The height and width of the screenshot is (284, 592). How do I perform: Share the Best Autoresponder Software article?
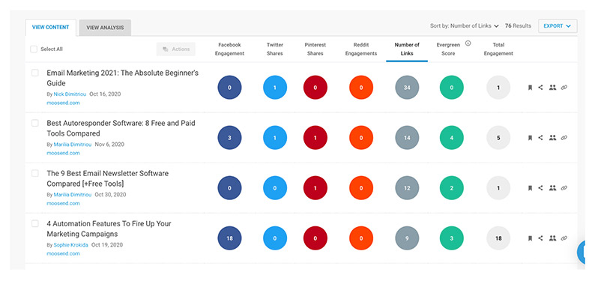540,138
